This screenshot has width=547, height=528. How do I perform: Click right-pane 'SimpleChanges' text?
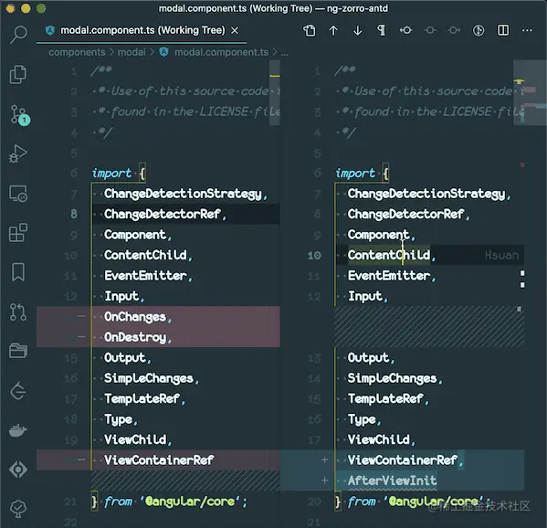[x=392, y=378]
